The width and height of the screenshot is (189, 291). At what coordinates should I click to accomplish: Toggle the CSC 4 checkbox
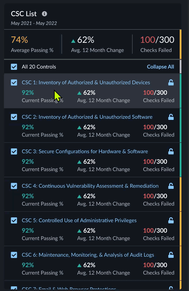pyautogui.click(x=14, y=186)
